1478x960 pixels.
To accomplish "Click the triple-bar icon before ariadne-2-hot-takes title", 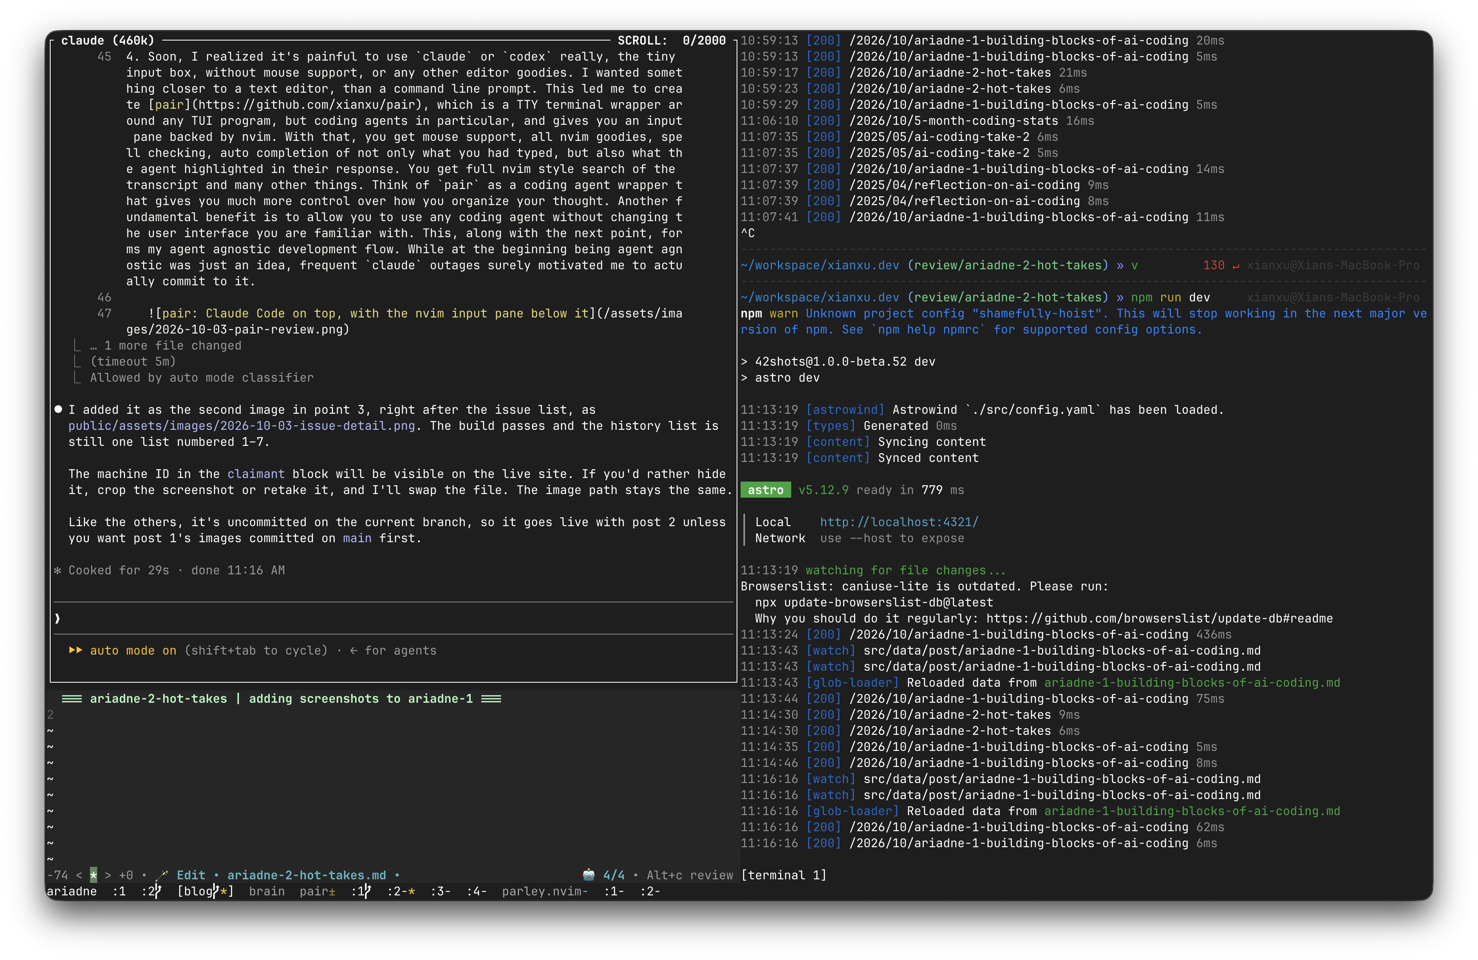I will [x=72, y=699].
